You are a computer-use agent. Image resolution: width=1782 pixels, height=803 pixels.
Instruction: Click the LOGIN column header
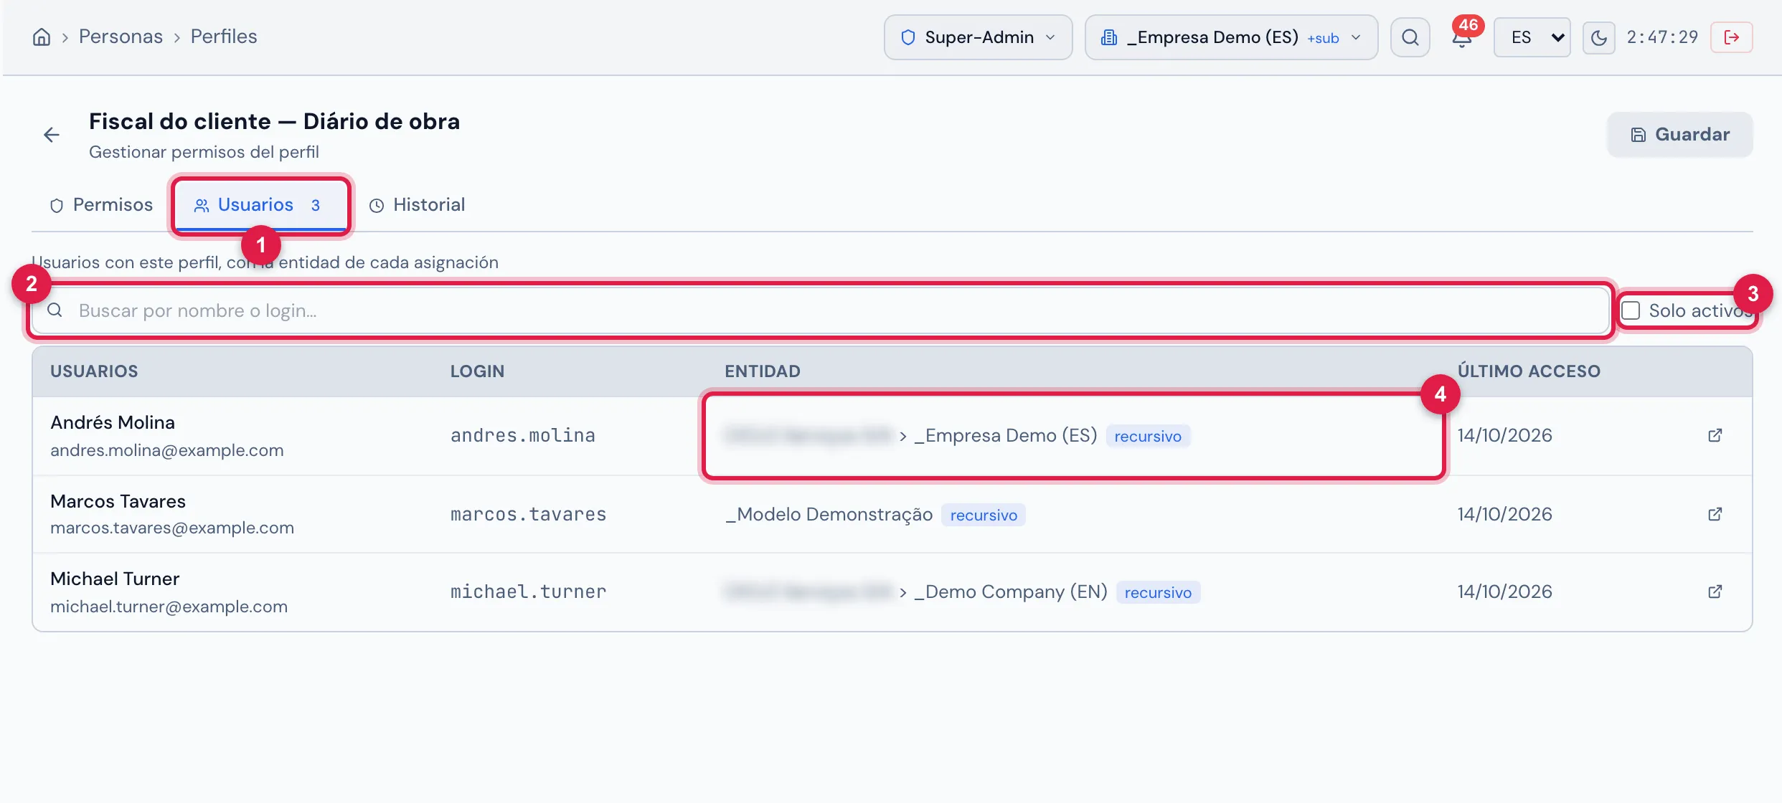(477, 371)
